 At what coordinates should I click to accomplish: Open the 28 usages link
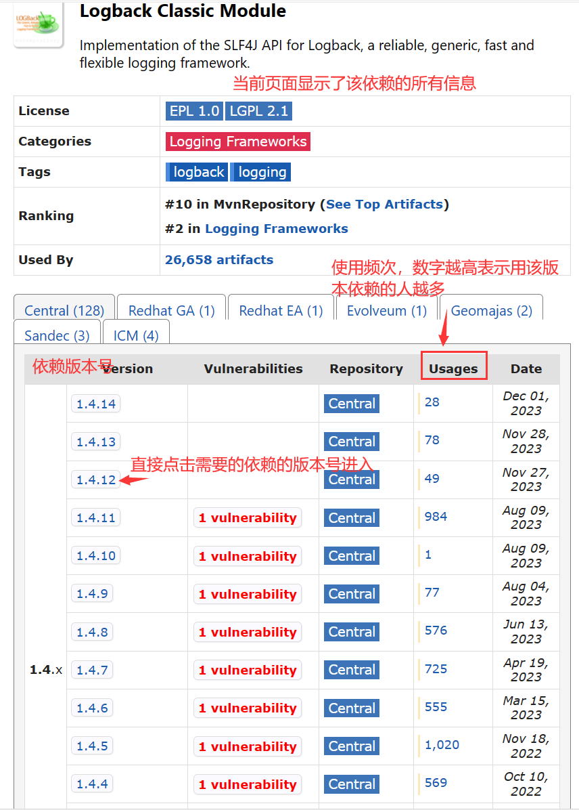(x=432, y=402)
